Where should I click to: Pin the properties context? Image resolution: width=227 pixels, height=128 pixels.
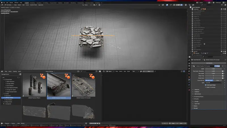[225, 60]
